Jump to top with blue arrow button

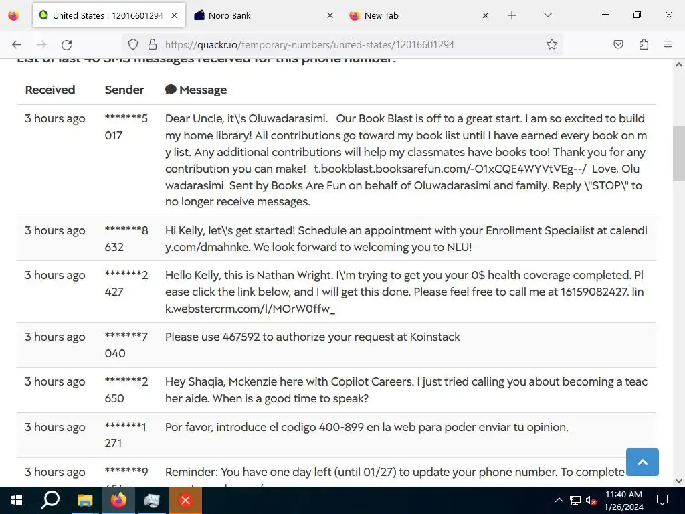(642, 462)
